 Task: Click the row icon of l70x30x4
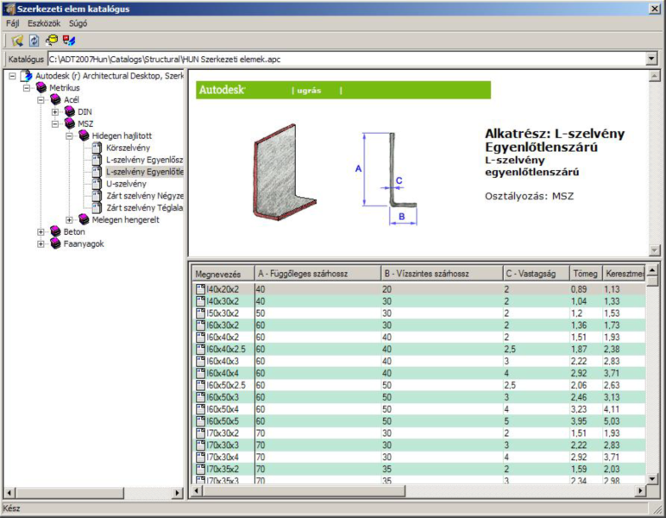200,458
